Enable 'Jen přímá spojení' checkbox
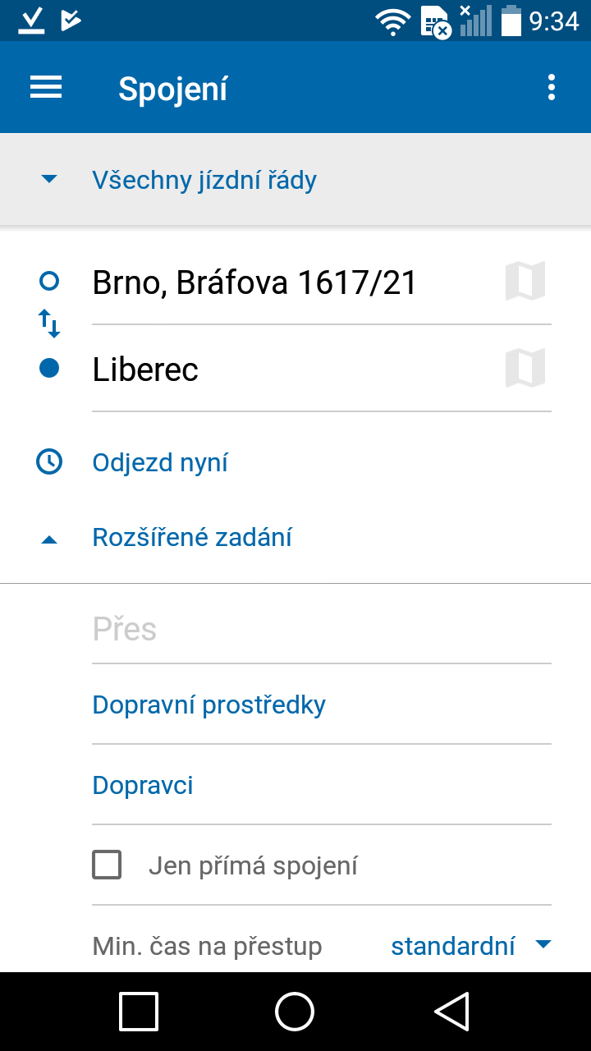 pos(107,865)
